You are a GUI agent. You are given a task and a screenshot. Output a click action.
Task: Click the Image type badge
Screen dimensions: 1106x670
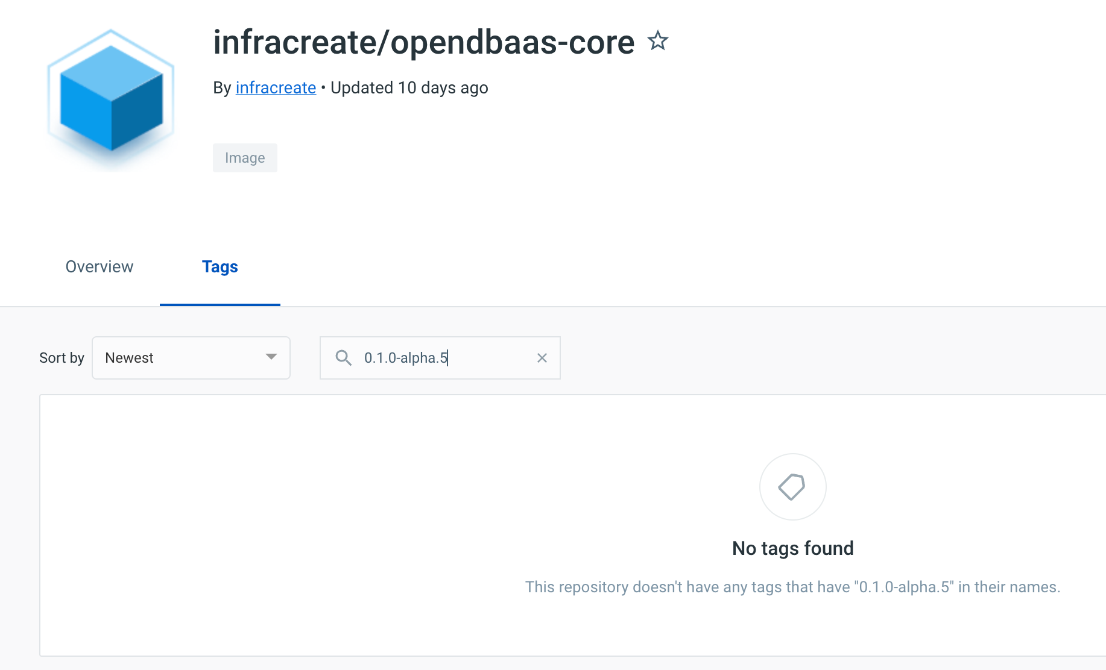click(245, 157)
